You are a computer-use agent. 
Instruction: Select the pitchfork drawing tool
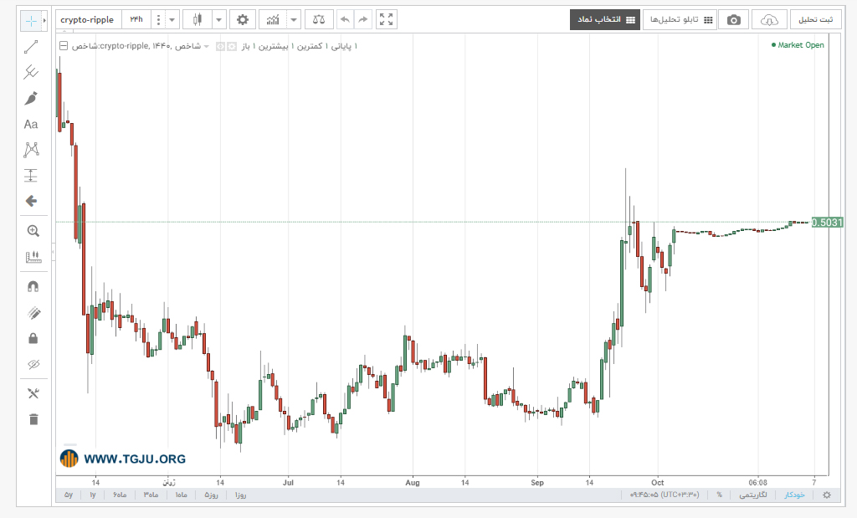(31, 72)
